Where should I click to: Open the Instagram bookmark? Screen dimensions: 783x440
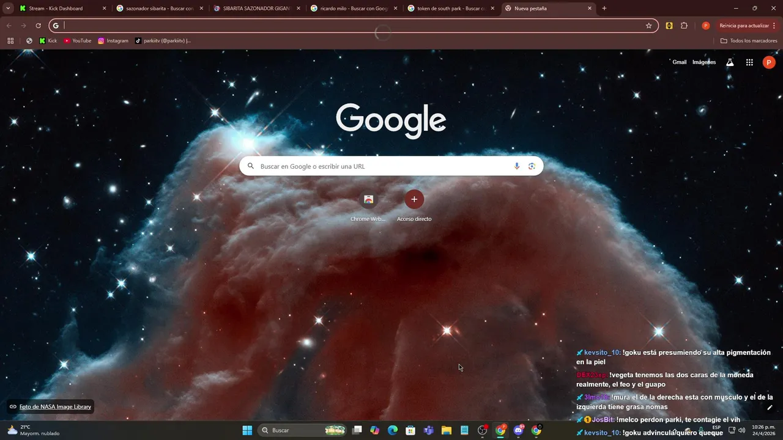(113, 41)
